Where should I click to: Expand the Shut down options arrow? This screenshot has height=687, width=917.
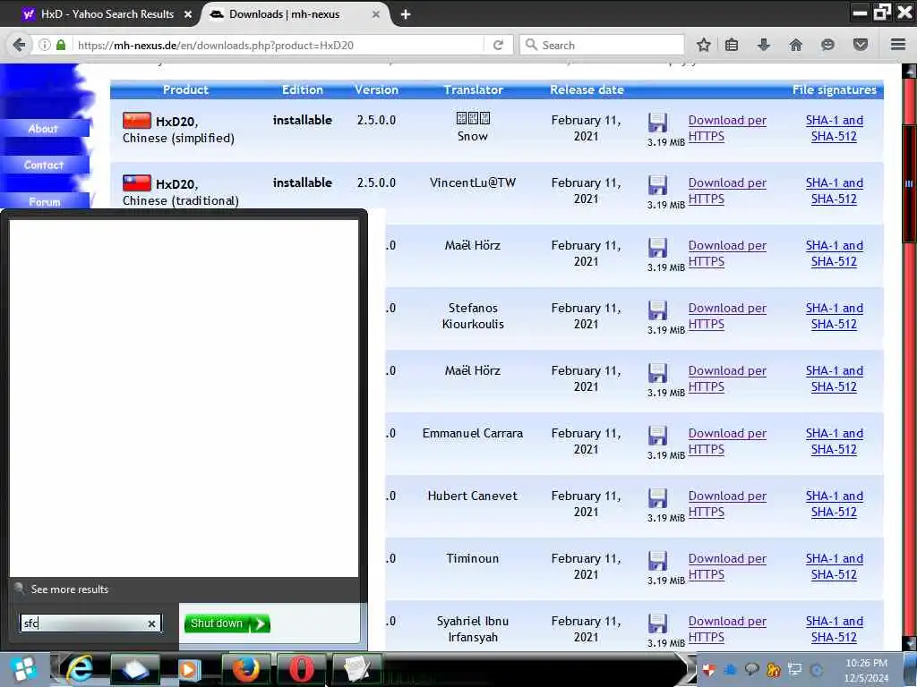pos(261,623)
